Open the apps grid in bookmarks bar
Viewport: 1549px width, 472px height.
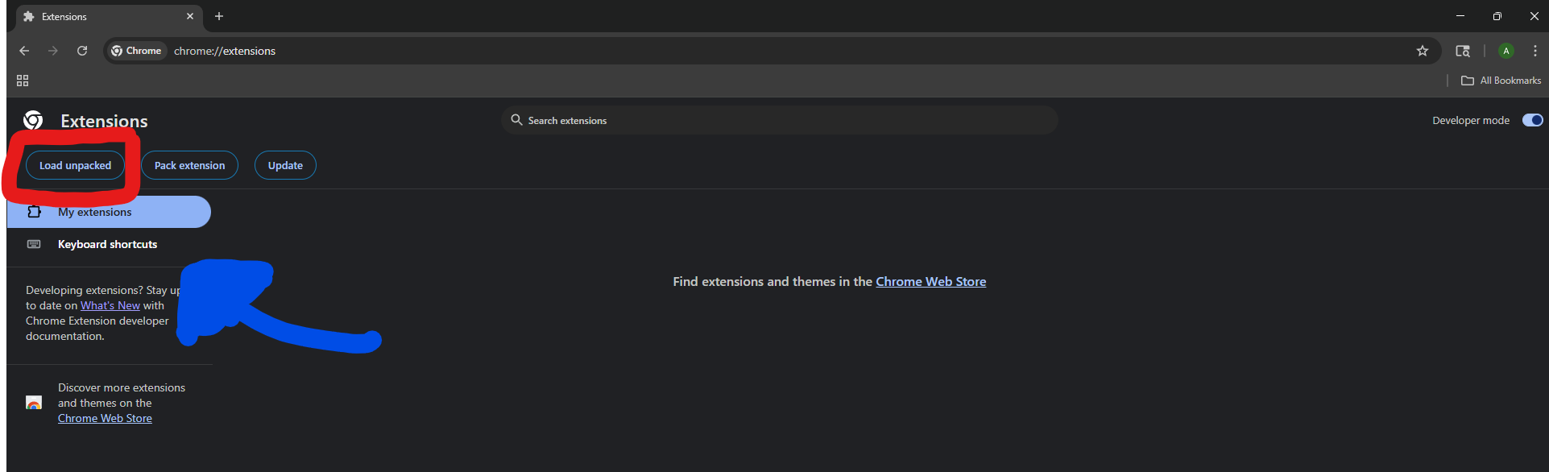click(x=23, y=81)
